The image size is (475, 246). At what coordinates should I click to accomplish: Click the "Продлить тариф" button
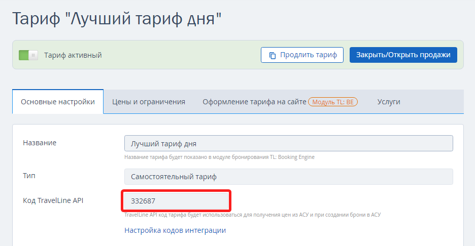point(302,55)
